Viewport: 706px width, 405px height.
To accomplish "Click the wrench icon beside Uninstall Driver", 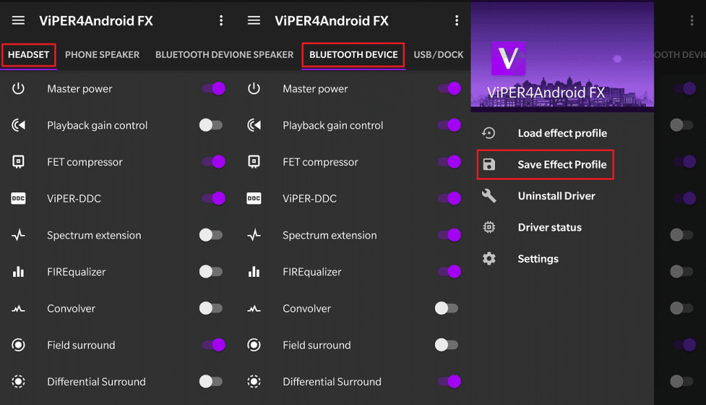I will 489,196.
